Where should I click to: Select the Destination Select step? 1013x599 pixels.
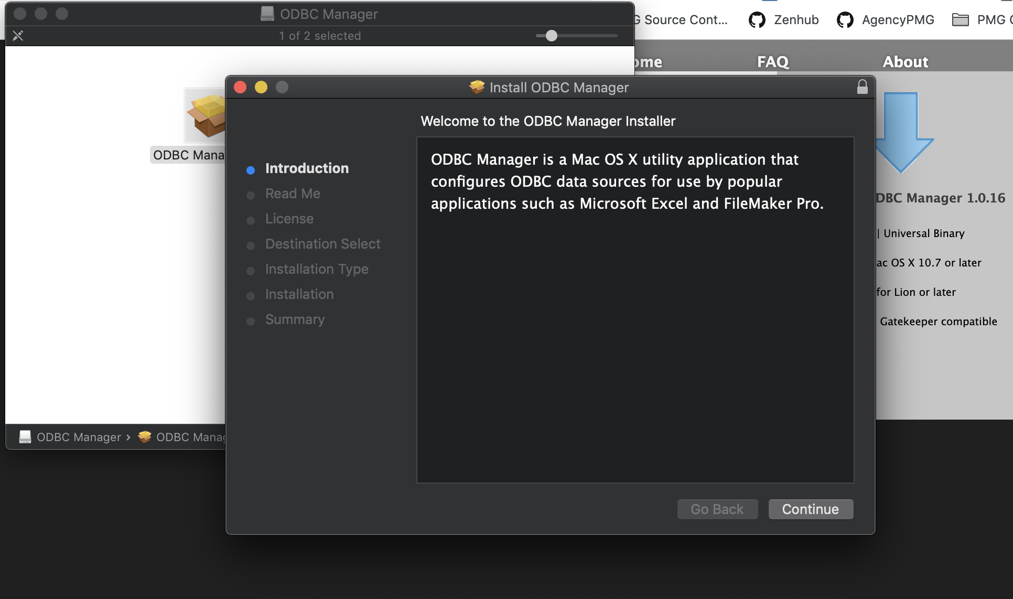point(323,244)
